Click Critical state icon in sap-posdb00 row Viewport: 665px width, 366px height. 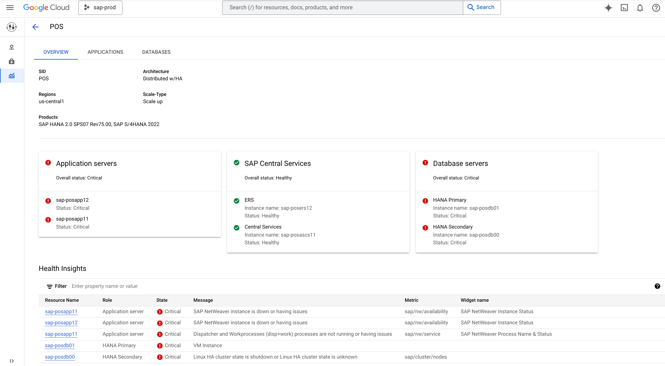tap(160, 357)
